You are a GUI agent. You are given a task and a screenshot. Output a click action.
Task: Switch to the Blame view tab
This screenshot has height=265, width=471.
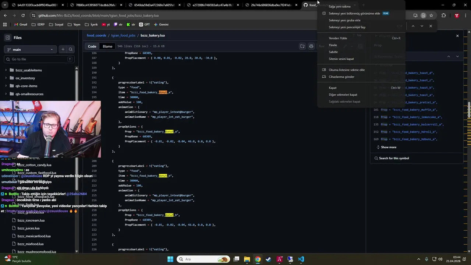[107, 46]
